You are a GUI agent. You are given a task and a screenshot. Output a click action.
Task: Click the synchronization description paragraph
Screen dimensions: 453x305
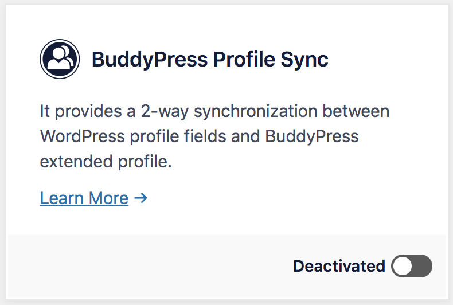pos(214,136)
